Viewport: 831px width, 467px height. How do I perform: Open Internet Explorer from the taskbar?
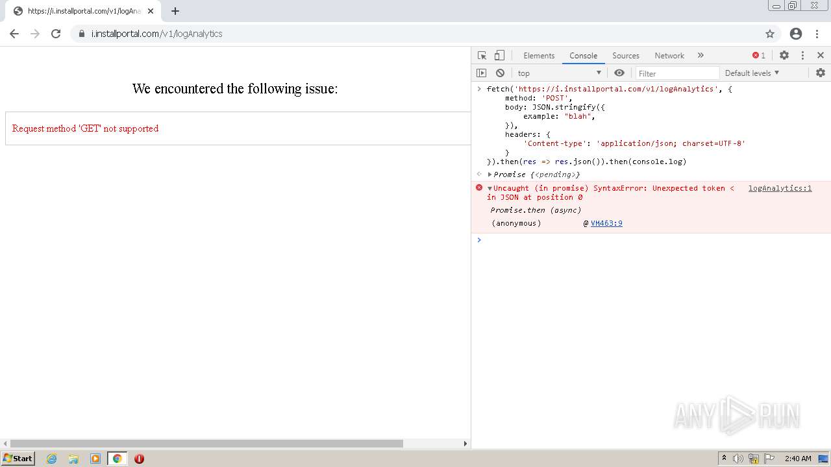click(x=52, y=459)
